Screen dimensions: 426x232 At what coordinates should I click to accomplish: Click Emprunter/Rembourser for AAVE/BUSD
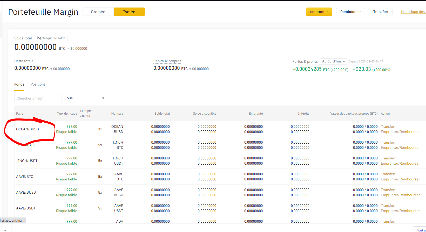(x=400, y=195)
